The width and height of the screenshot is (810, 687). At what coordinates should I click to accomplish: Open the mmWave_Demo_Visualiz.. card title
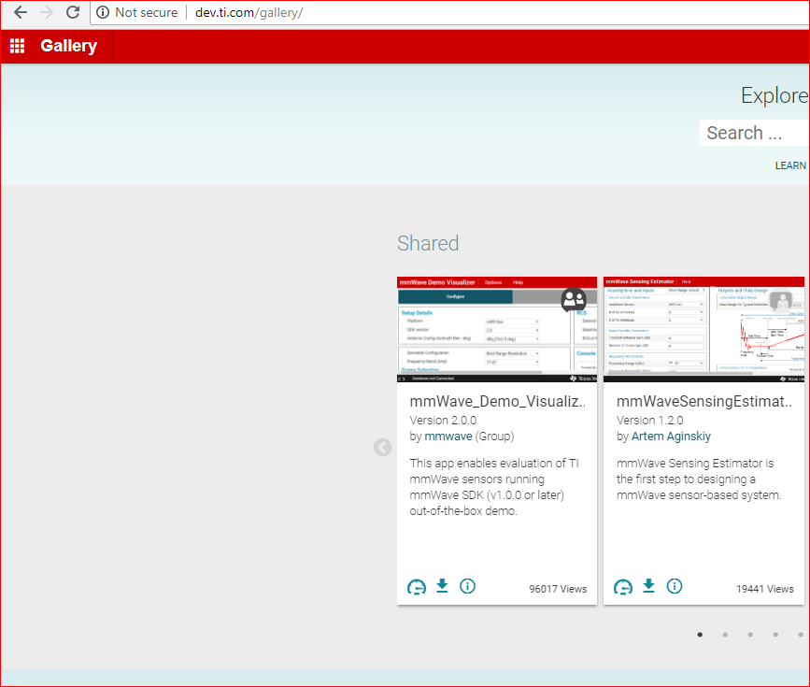(x=497, y=401)
